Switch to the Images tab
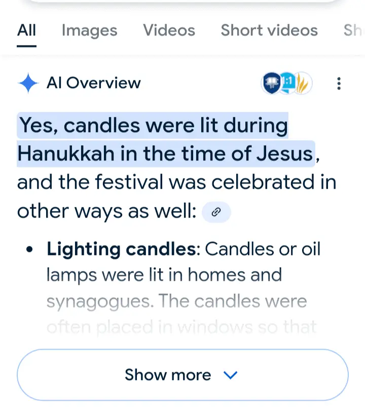The height and width of the screenshot is (420, 365). [89, 30]
